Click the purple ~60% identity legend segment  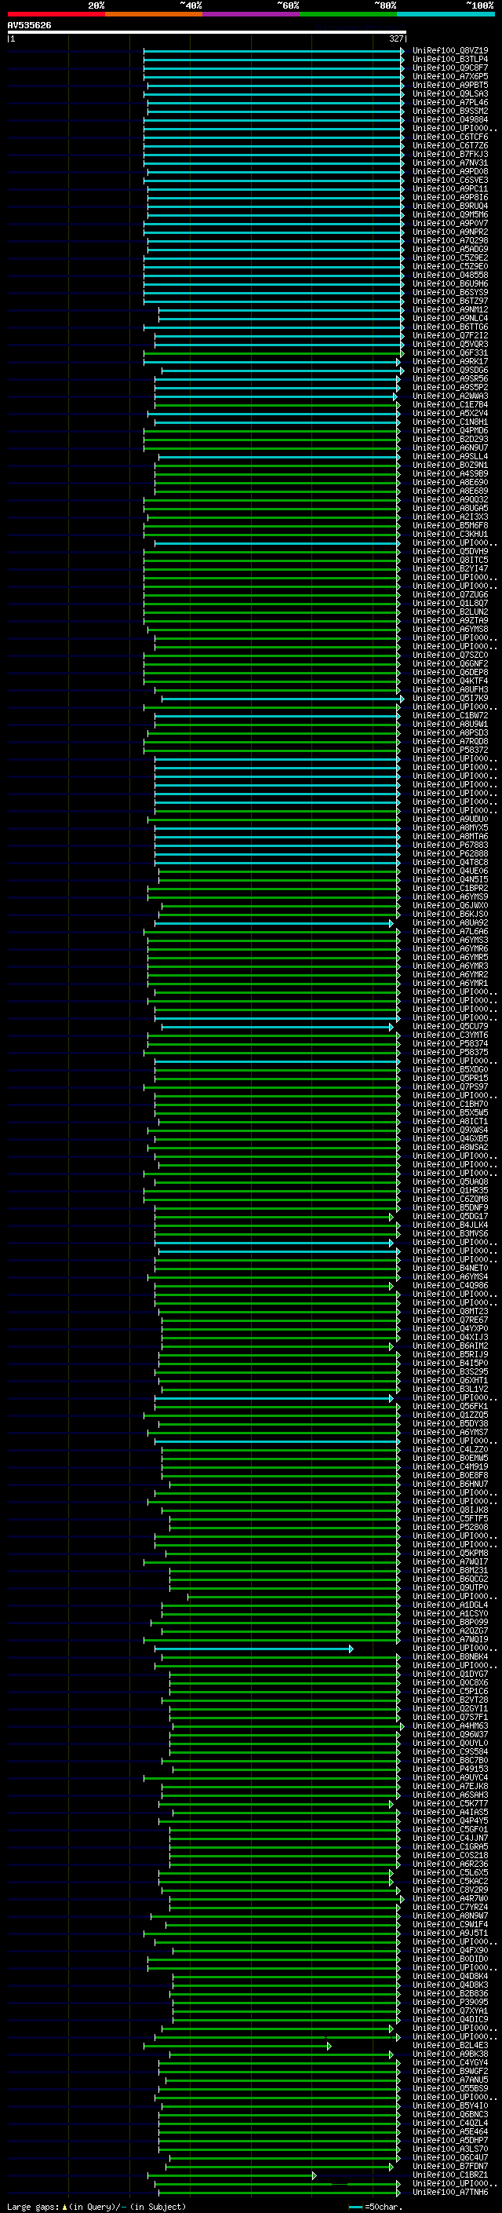coord(250,14)
